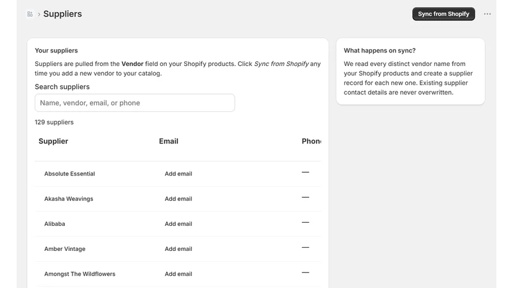The width and height of the screenshot is (513, 288).
Task: Click the app home icon in breadcrumb
Action: point(29,14)
